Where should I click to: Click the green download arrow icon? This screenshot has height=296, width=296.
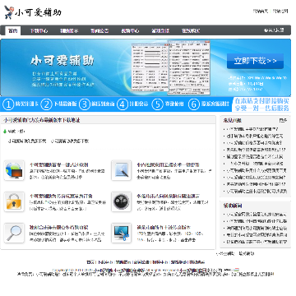click(x=5, y=132)
